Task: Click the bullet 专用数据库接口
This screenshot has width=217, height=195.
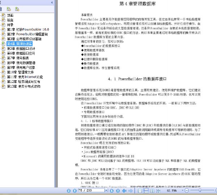Action: 93,112
